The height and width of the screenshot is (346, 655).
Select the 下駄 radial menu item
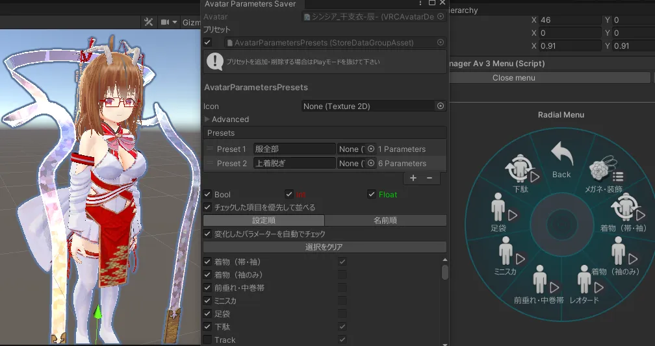pos(521,175)
